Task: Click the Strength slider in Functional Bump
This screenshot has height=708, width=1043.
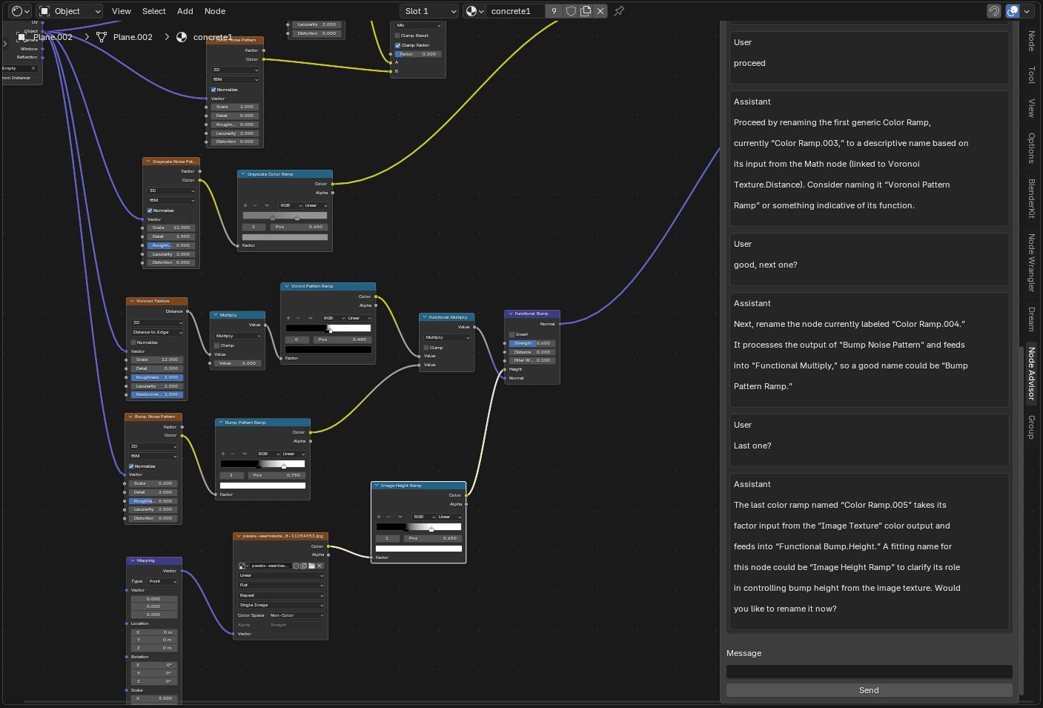Action: click(532, 343)
